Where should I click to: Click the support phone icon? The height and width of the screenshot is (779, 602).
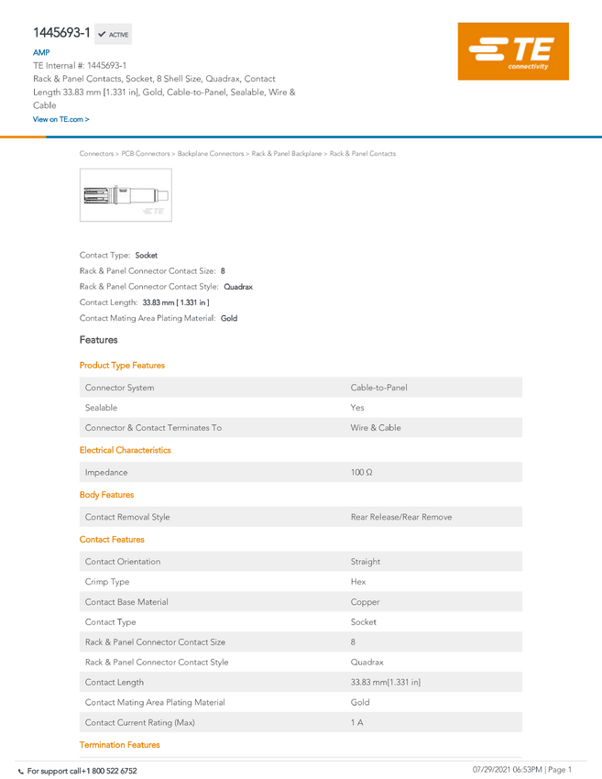21,772
